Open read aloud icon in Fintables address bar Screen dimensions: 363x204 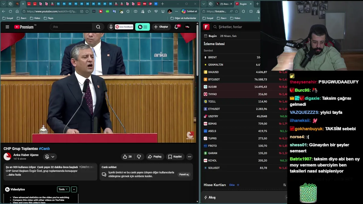[x=231, y=11]
